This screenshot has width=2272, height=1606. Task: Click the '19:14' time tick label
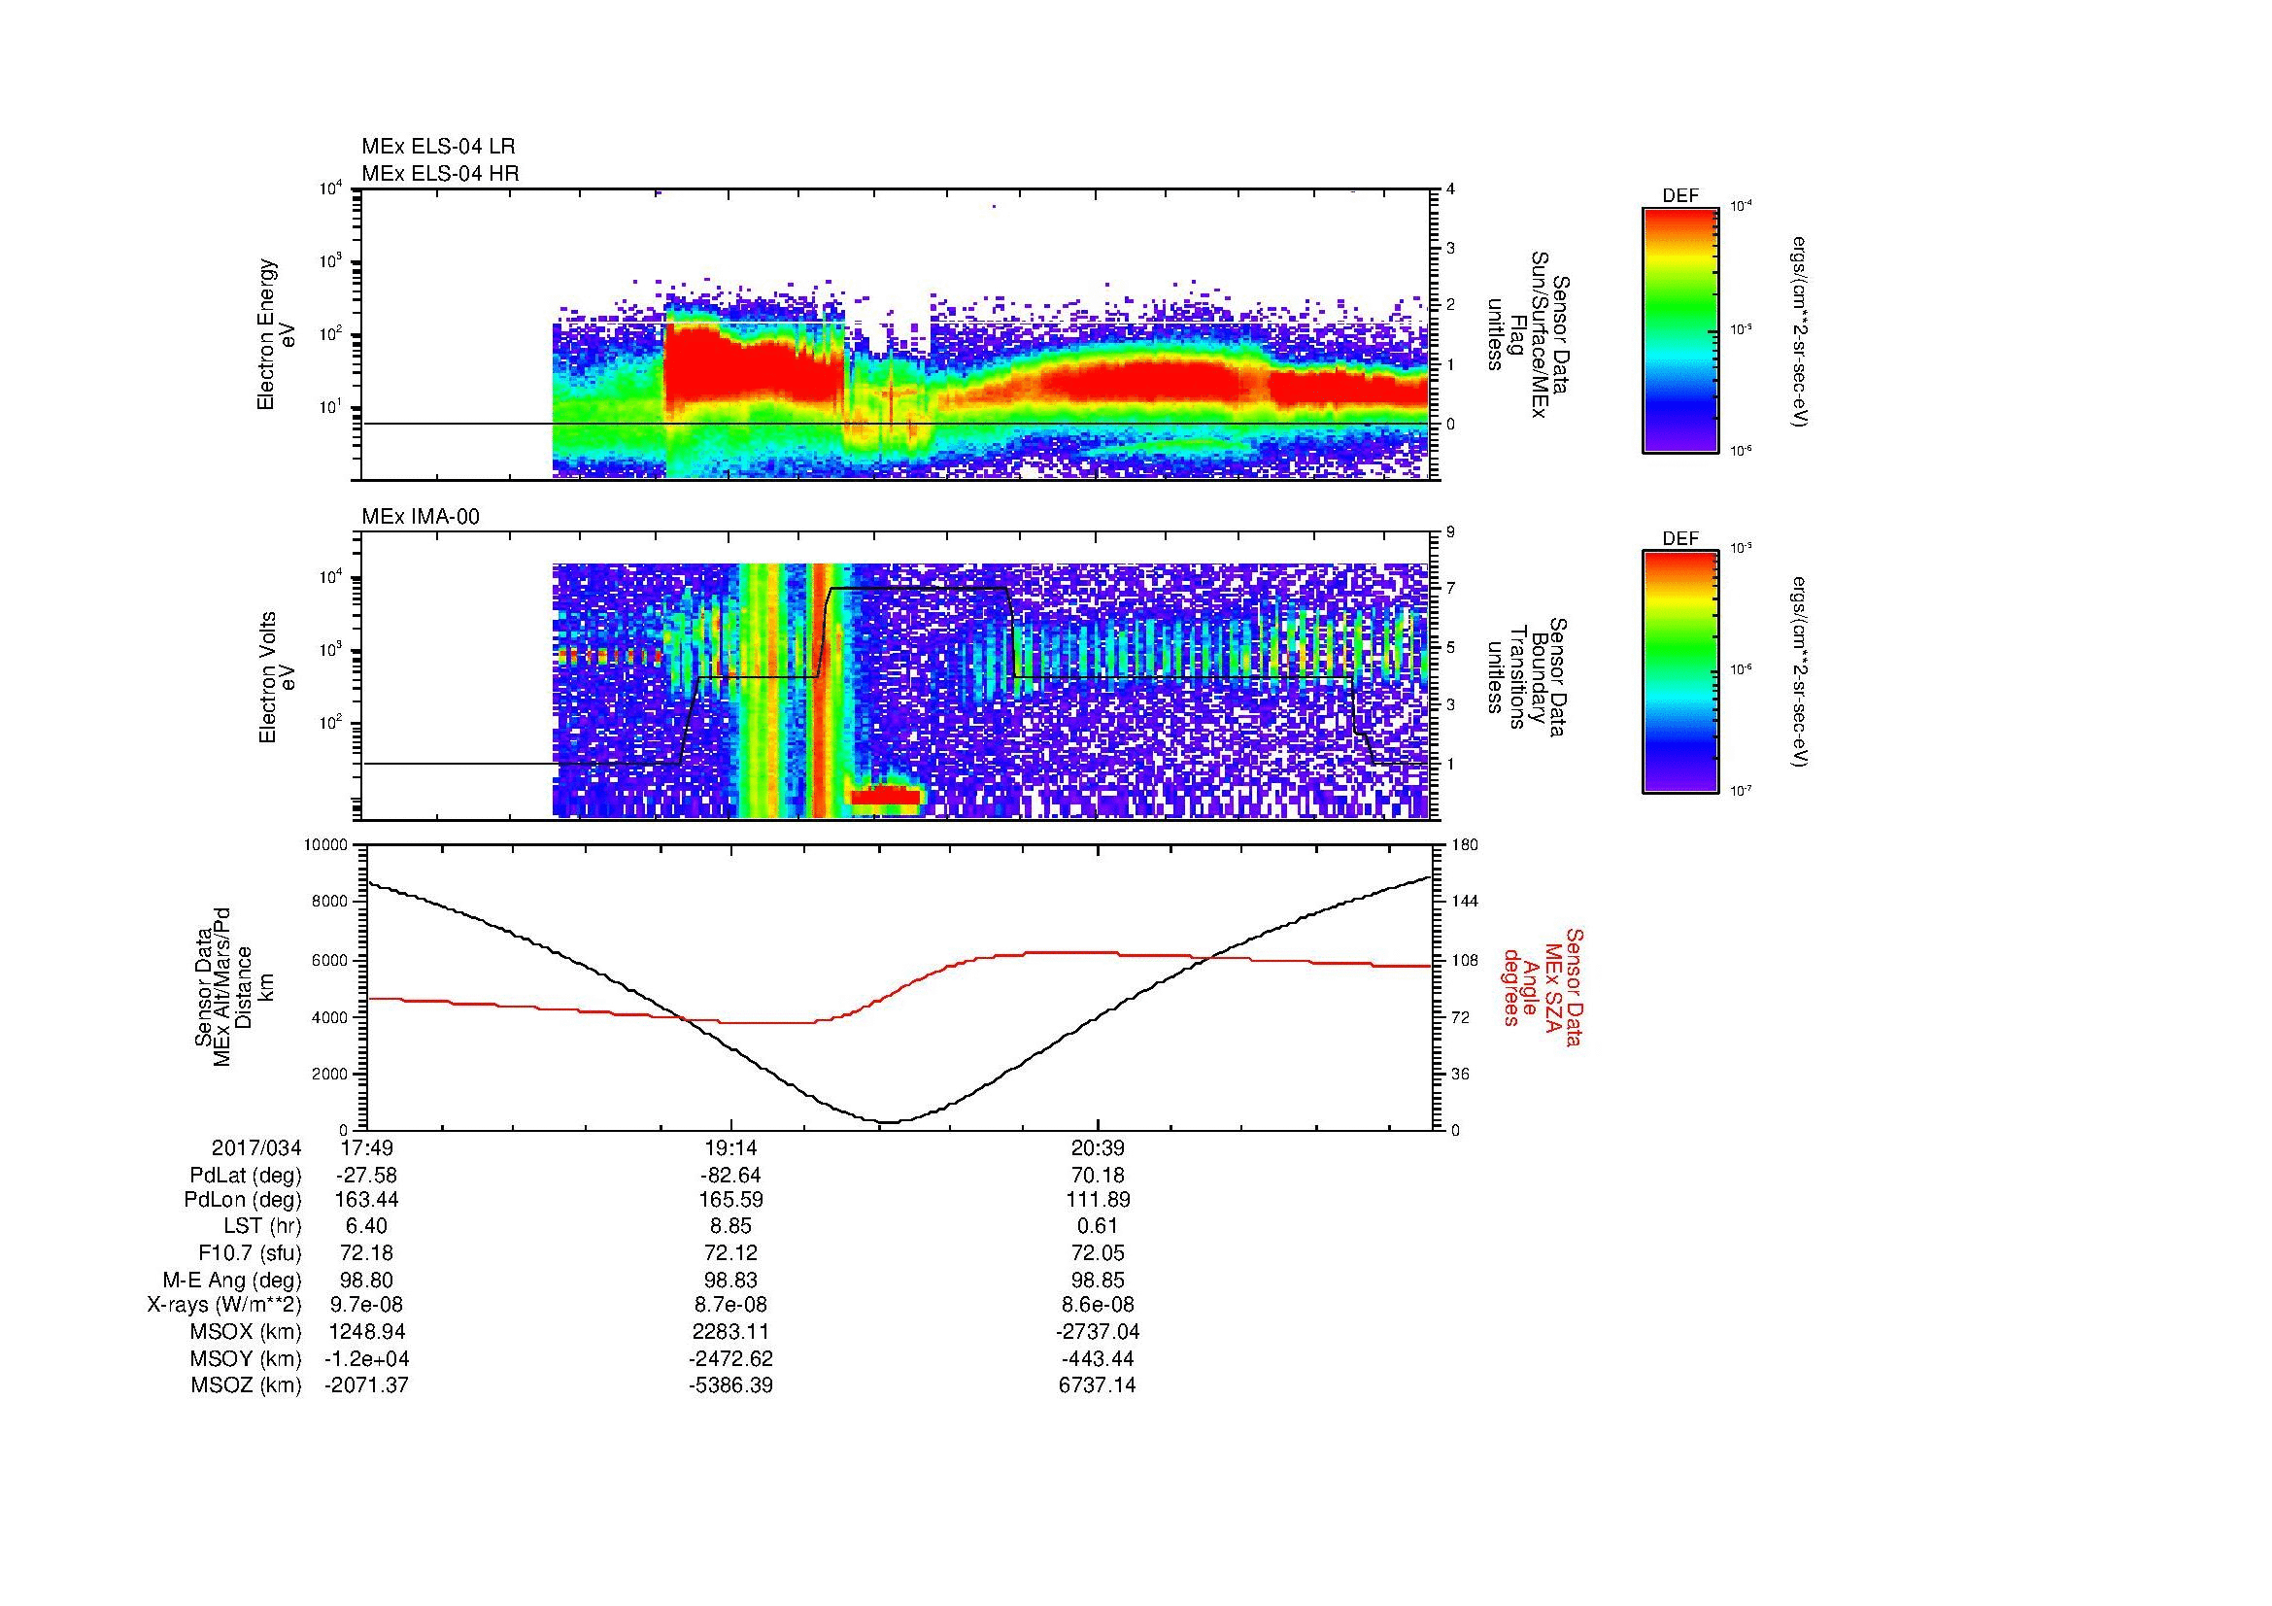tap(730, 1148)
